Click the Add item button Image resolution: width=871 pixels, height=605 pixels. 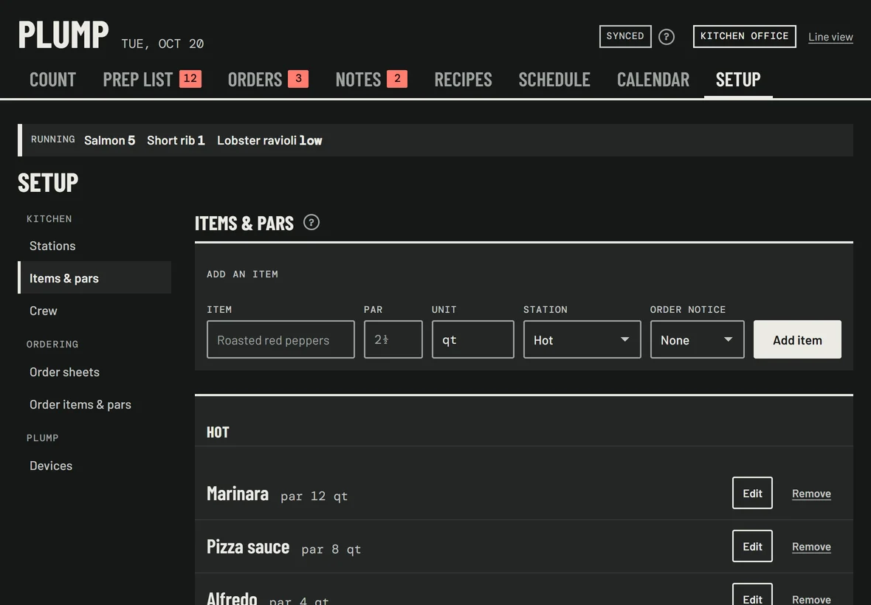tap(797, 339)
